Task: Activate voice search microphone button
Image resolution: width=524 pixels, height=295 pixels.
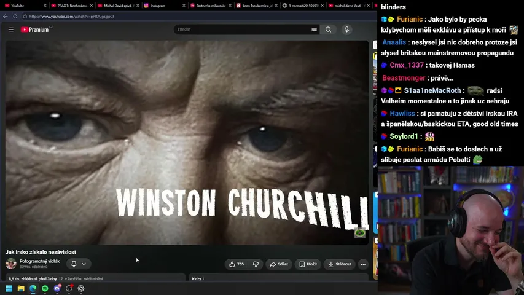Action: click(x=346, y=29)
